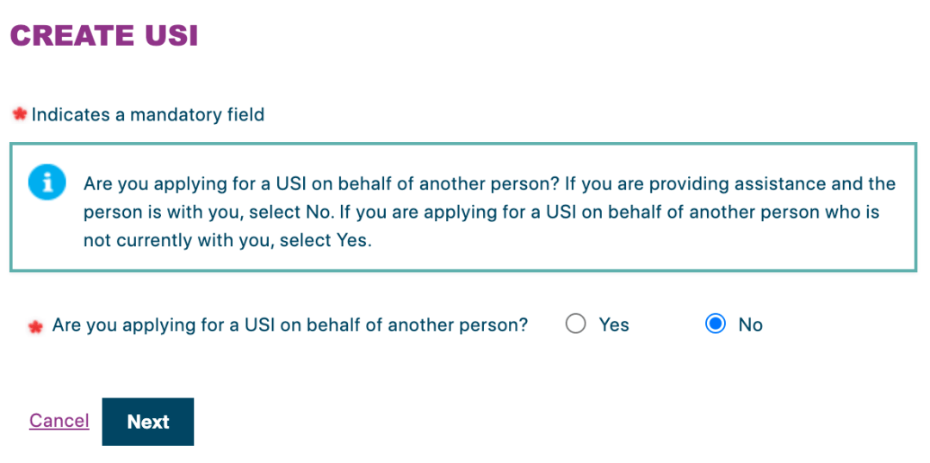Click the No label text
This screenshot has width=930, height=463.
[x=750, y=324]
